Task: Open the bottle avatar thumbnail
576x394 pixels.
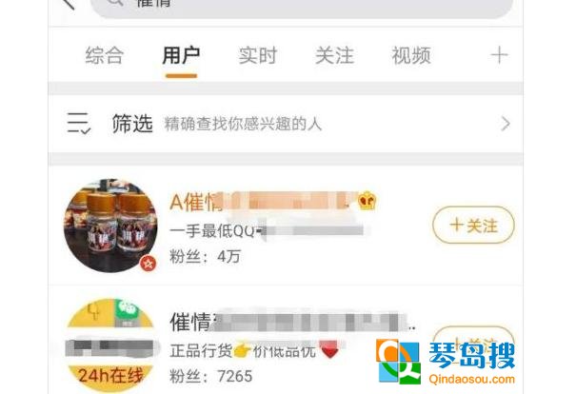Action: (110, 226)
